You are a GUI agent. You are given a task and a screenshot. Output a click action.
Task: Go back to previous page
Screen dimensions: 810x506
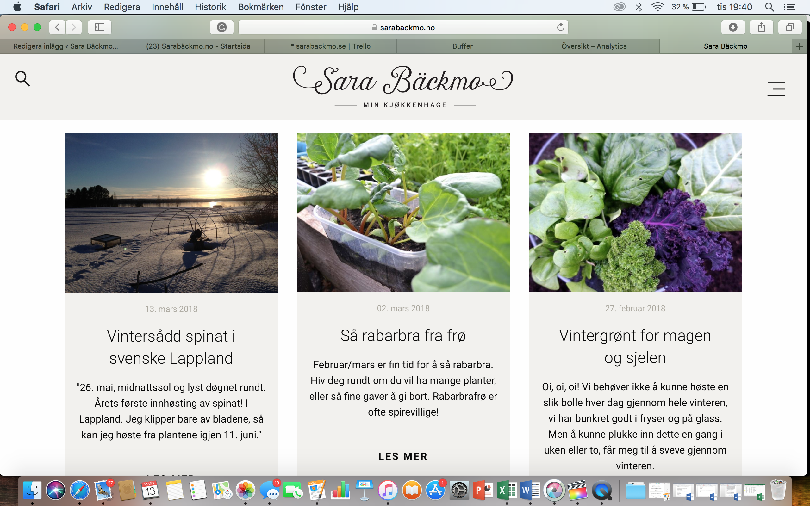click(x=57, y=27)
